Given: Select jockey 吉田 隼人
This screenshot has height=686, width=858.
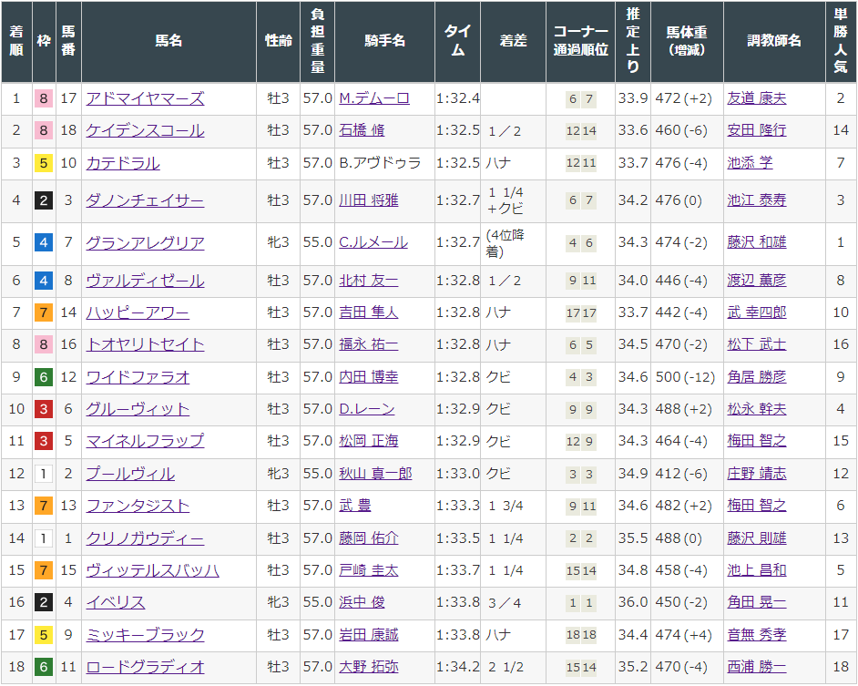Looking at the screenshot, I should (369, 312).
